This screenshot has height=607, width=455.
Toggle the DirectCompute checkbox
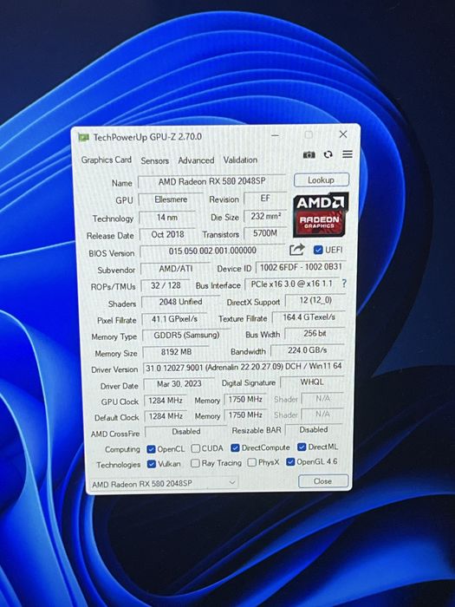[x=235, y=448]
